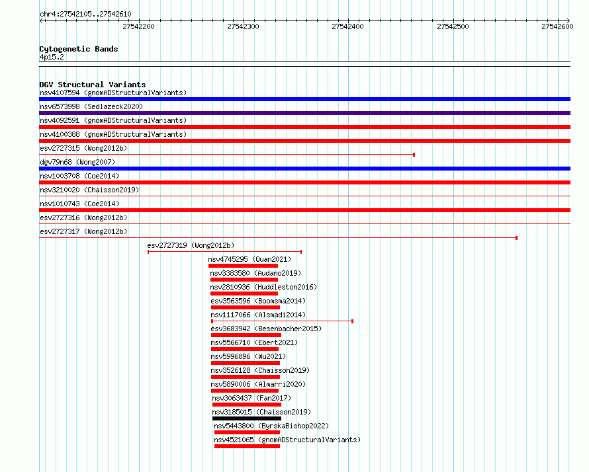
Task: Select the black bar under nsv3185015
Action: [x=247, y=418]
